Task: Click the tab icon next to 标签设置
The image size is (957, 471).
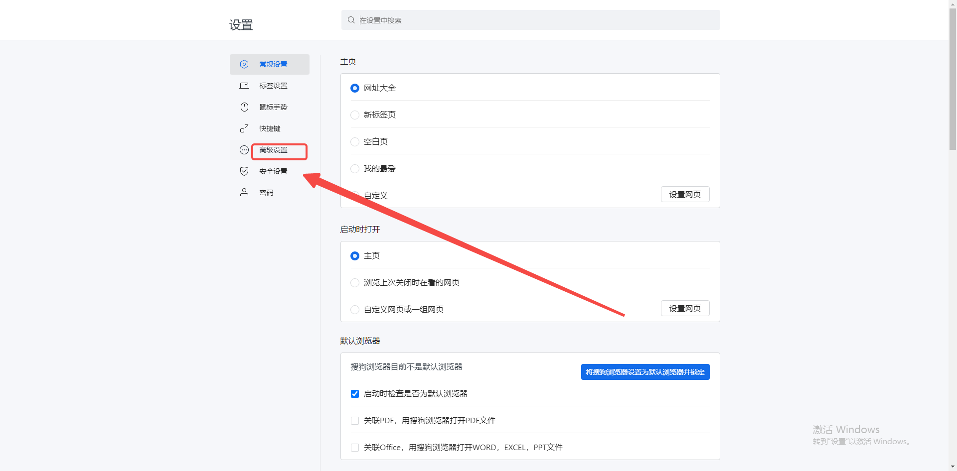Action: tap(244, 85)
